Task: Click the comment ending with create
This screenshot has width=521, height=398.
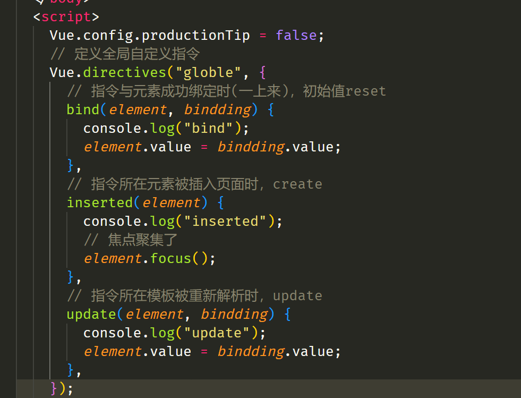Action: pyautogui.click(x=194, y=184)
